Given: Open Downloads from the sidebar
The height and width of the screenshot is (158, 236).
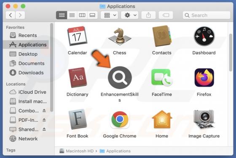Looking at the screenshot, I should 26,73.
